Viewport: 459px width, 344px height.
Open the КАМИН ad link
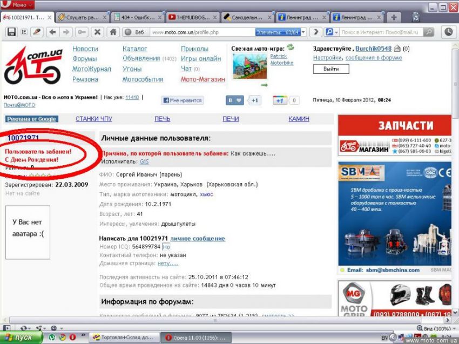299,119
